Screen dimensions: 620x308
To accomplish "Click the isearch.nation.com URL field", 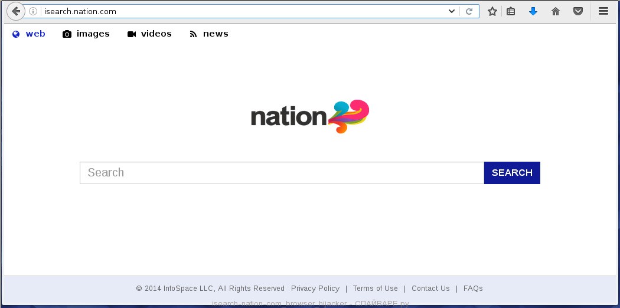I will coord(236,11).
